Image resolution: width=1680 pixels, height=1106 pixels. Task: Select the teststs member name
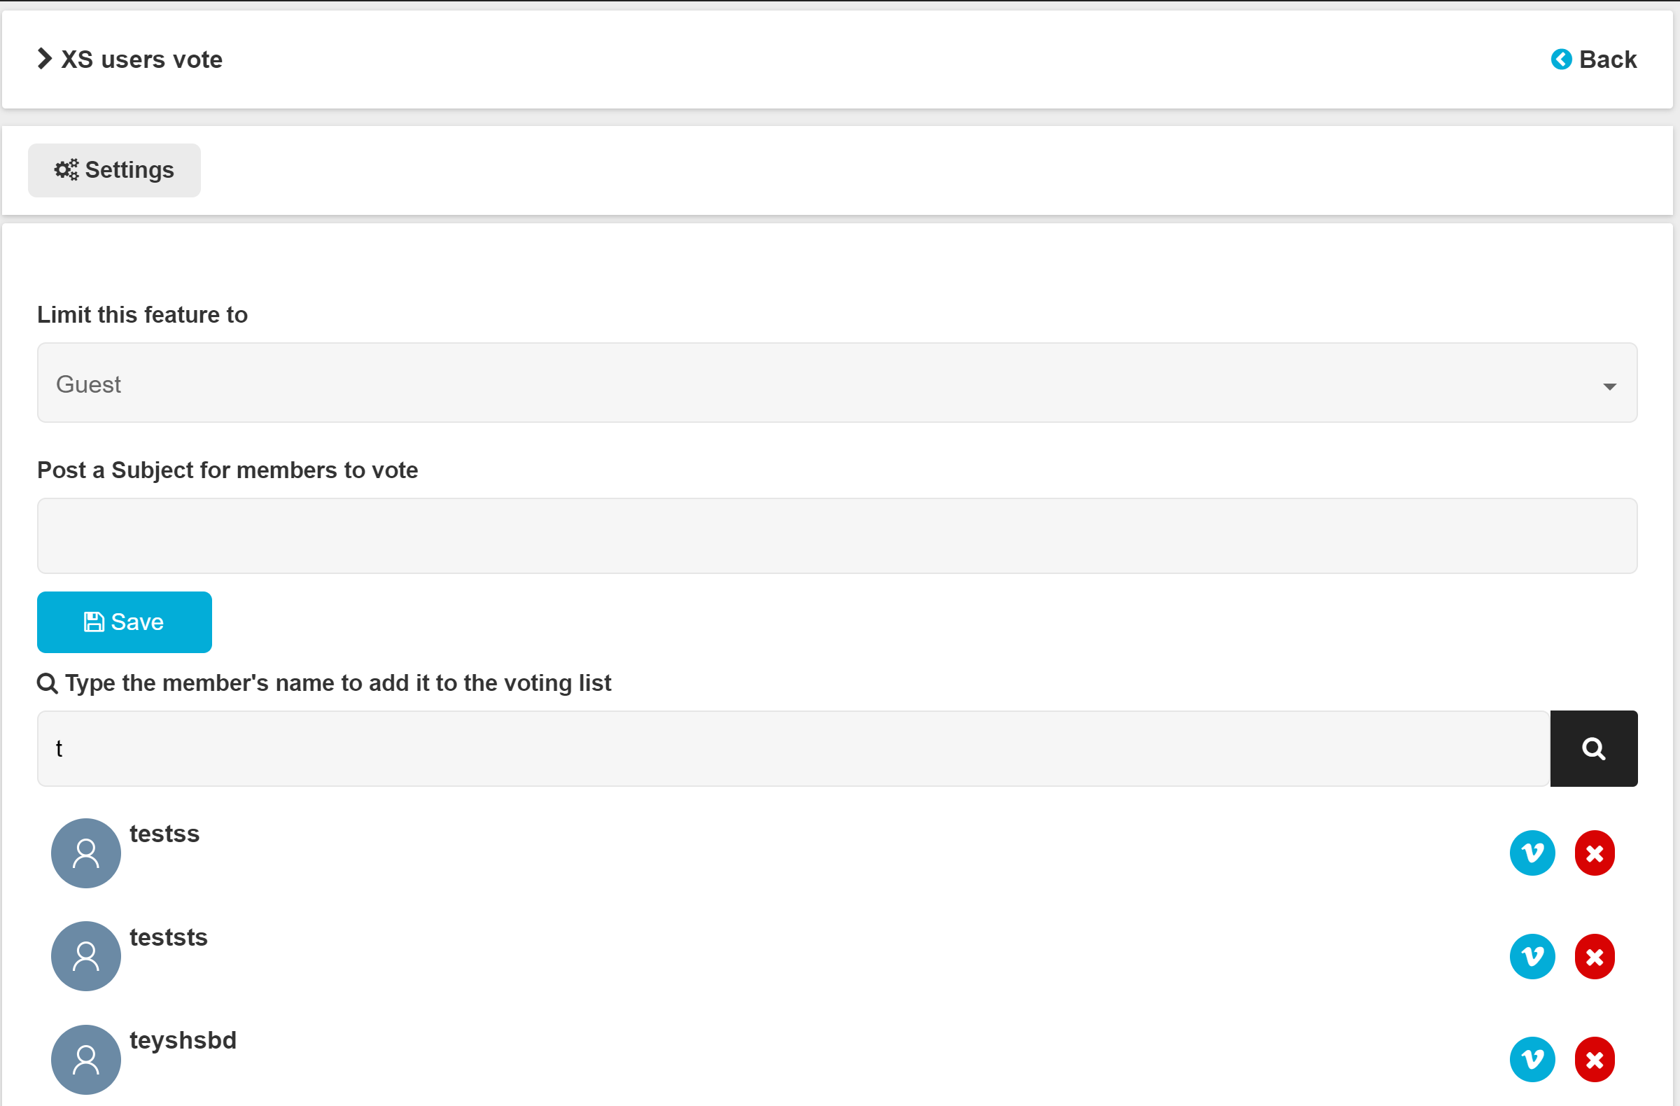pyautogui.click(x=168, y=937)
